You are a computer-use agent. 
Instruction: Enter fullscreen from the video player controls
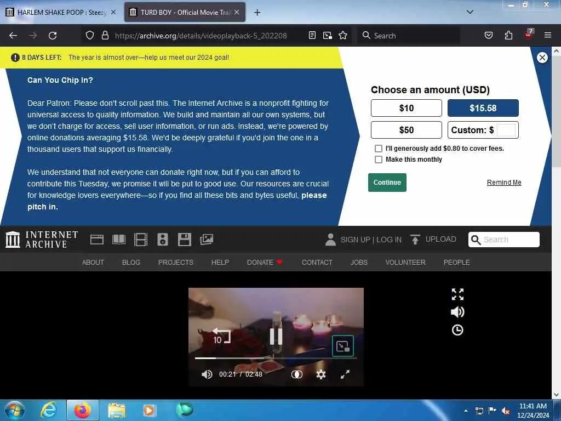[345, 374]
